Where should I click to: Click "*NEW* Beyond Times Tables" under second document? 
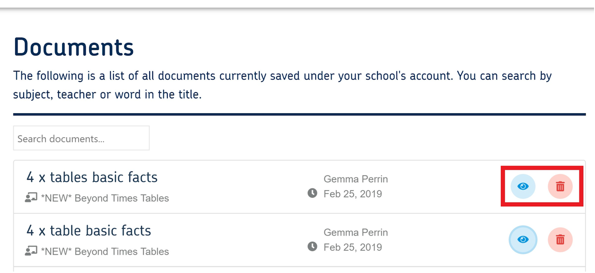click(x=105, y=252)
